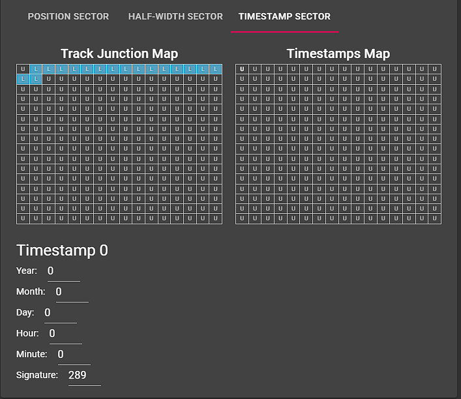The width and height of the screenshot is (461, 399).
Task: Click first blue L cell in Track Junction Map's second row
Action: (x=23, y=79)
